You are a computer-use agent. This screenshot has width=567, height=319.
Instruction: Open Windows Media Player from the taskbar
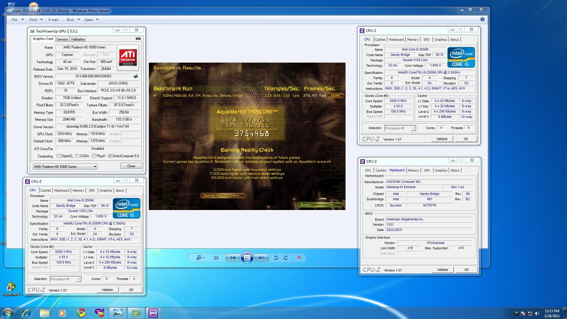(62, 313)
